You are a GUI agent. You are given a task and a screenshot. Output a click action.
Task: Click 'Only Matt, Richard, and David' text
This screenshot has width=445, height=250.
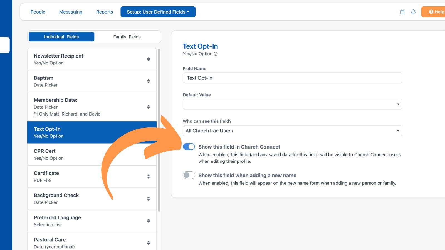70,114
